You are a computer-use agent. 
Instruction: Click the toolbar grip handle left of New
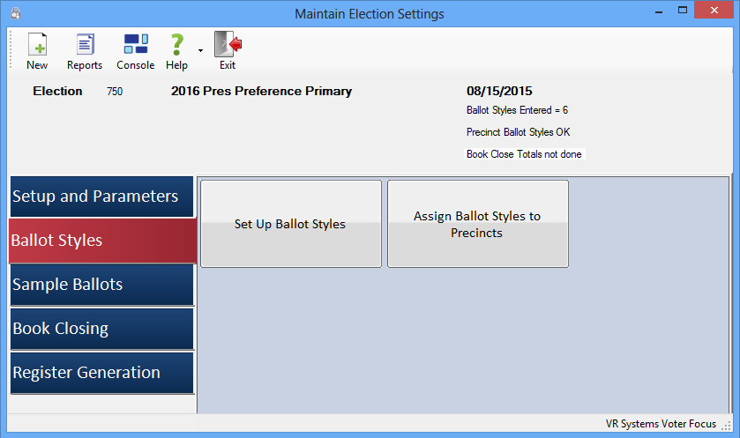click(11, 49)
